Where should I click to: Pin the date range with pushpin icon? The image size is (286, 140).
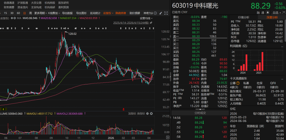coord(151,23)
